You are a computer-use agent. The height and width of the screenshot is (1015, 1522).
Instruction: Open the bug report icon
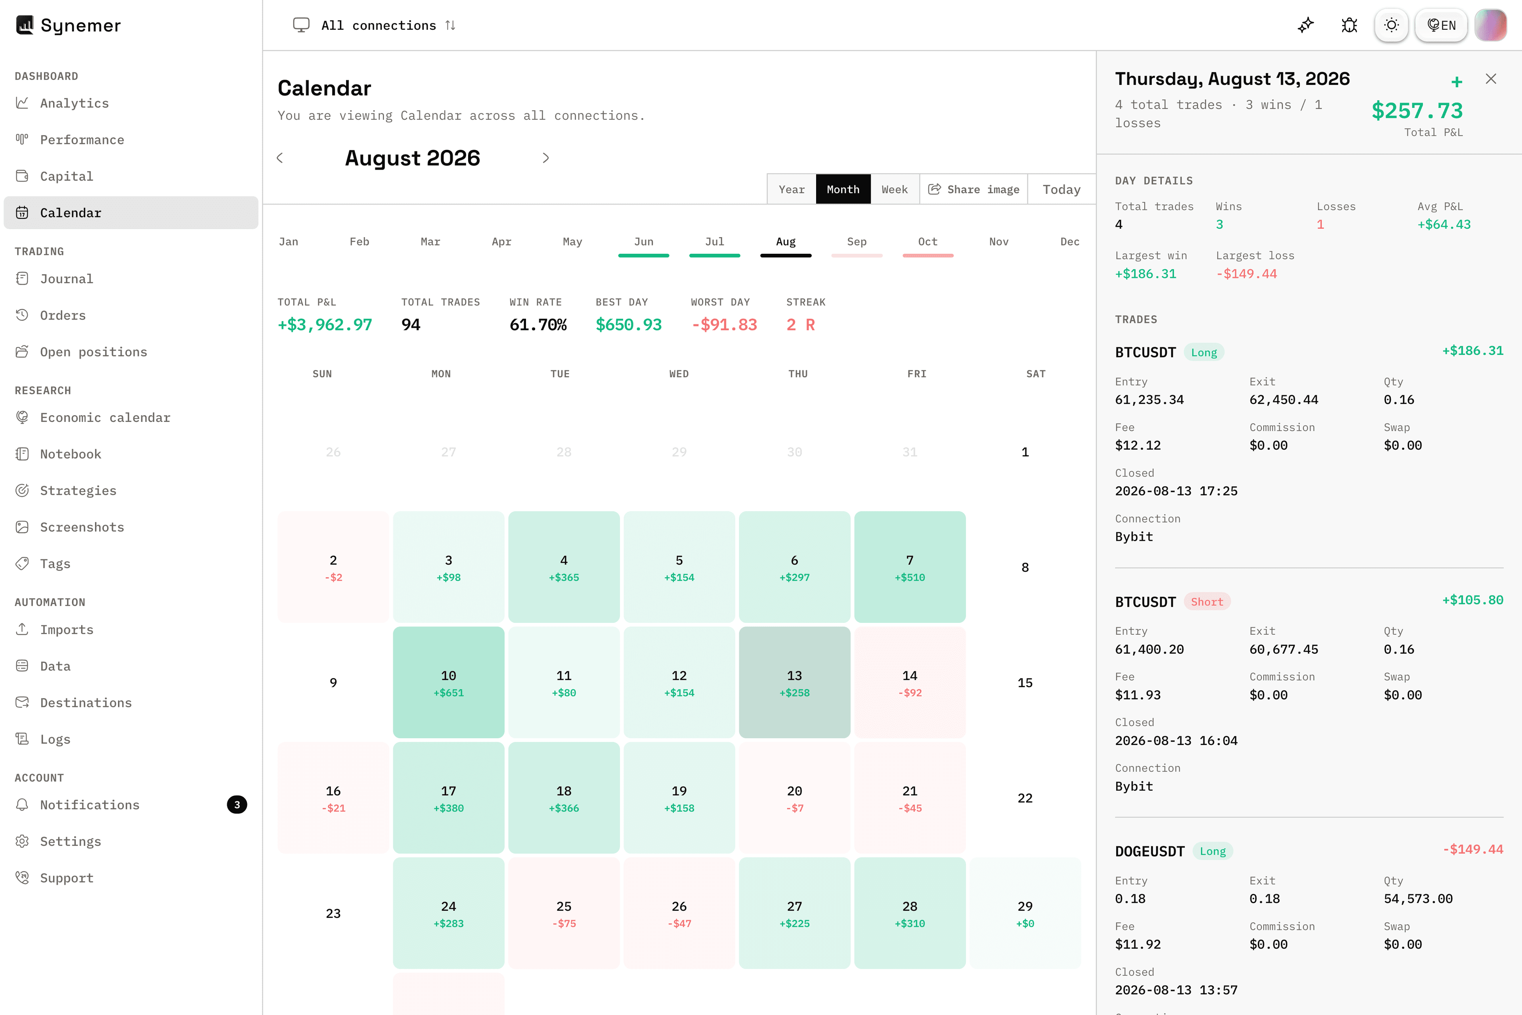click(x=1349, y=25)
